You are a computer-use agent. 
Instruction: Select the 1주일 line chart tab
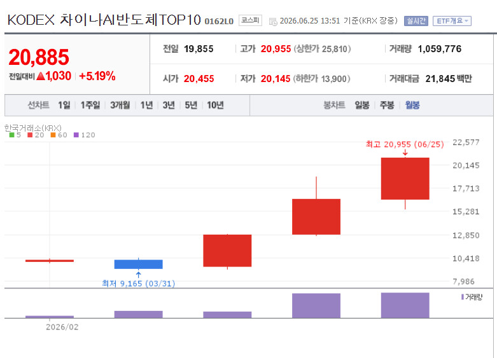(x=90, y=105)
